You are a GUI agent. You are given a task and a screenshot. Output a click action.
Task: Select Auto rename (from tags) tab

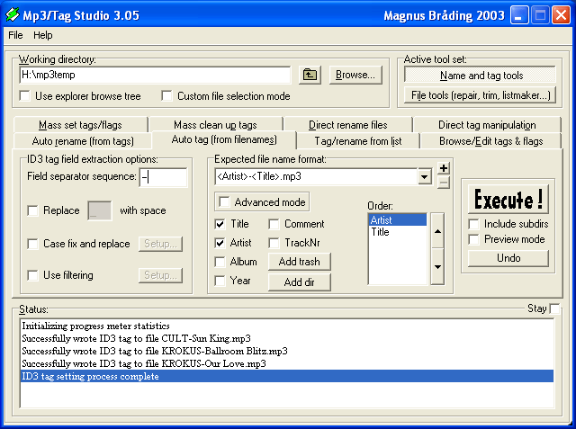coord(83,141)
